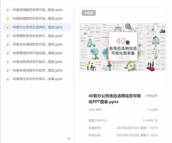Close the panel using the bottom X icon
The width and height of the screenshot is (172, 143).
coord(69,138)
